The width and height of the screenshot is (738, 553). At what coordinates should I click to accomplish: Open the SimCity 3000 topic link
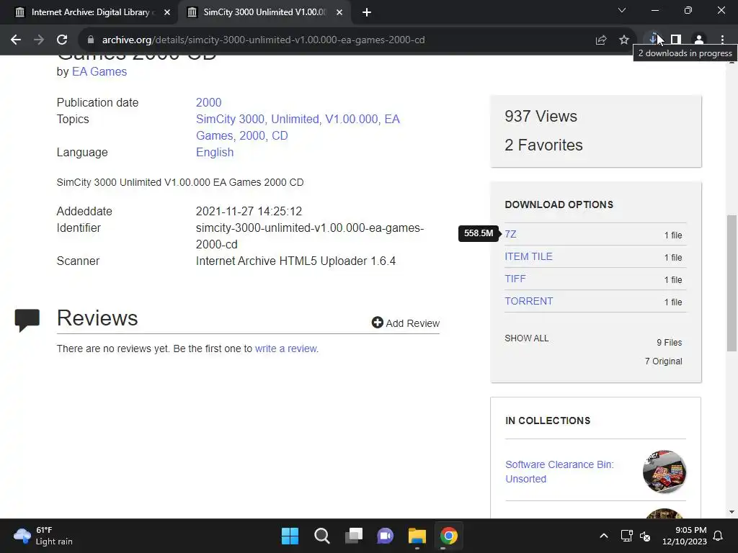(230, 119)
